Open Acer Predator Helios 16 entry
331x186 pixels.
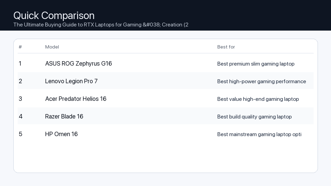[x=76, y=99]
